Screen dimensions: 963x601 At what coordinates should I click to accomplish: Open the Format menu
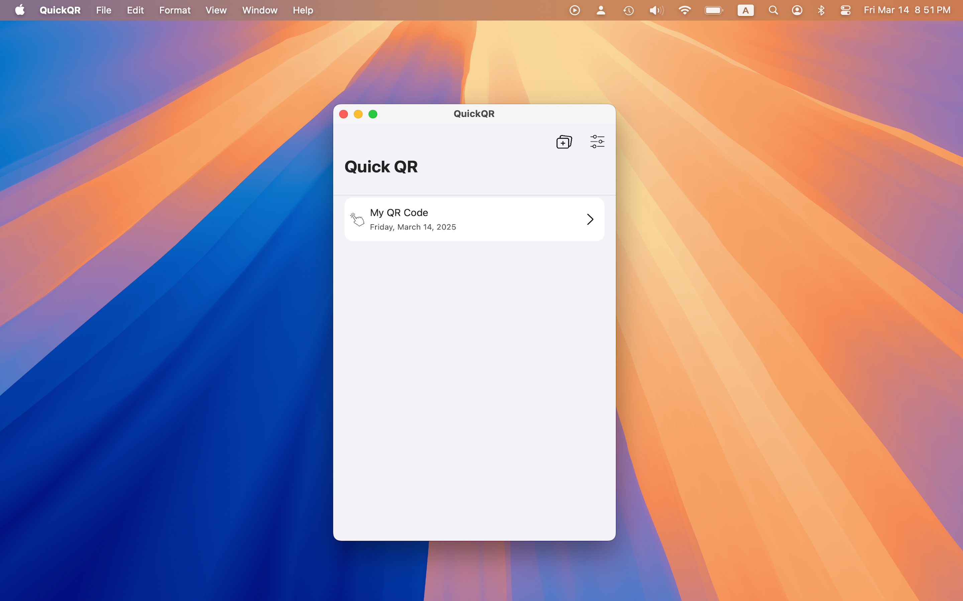pyautogui.click(x=175, y=10)
